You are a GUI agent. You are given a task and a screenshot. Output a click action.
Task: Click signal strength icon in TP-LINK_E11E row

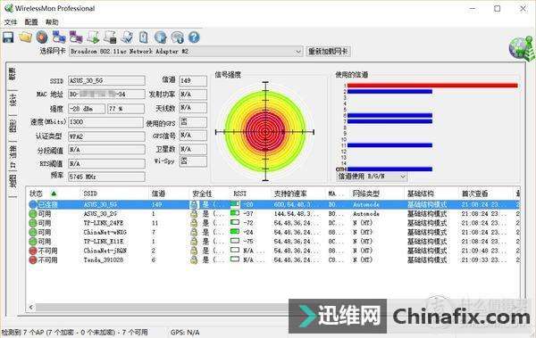pyautogui.click(x=235, y=241)
